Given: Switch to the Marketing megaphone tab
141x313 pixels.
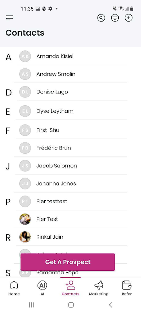Looking at the screenshot, I should (x=98, y=288).
